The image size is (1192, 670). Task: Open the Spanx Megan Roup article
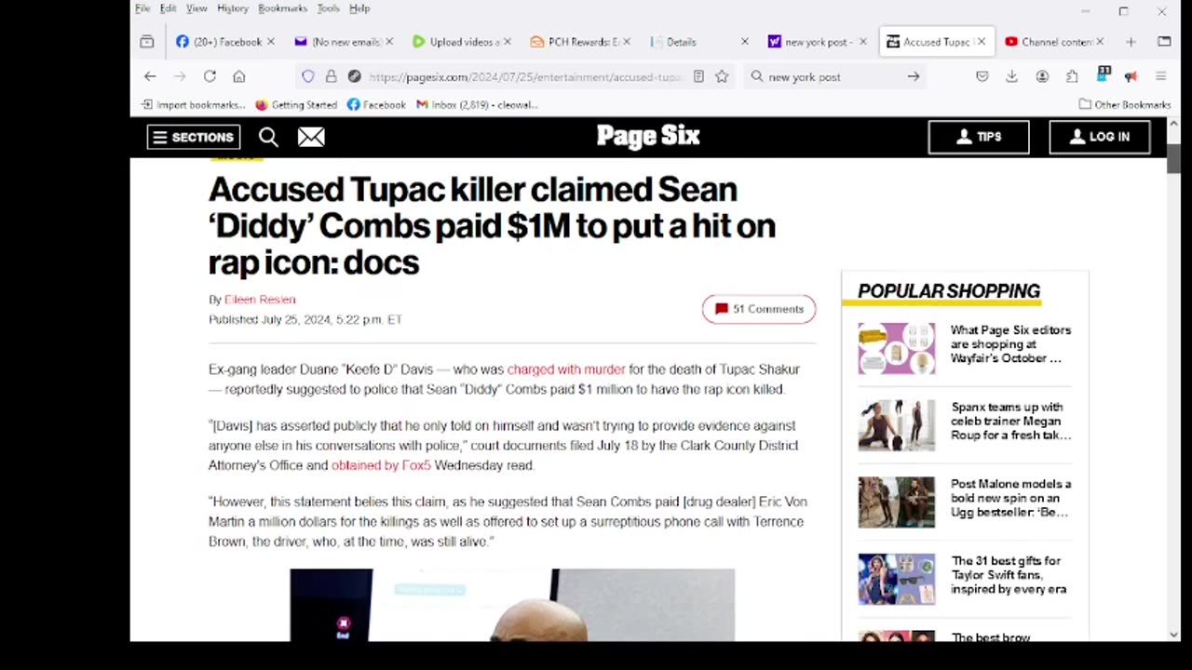pos(1010,422)
